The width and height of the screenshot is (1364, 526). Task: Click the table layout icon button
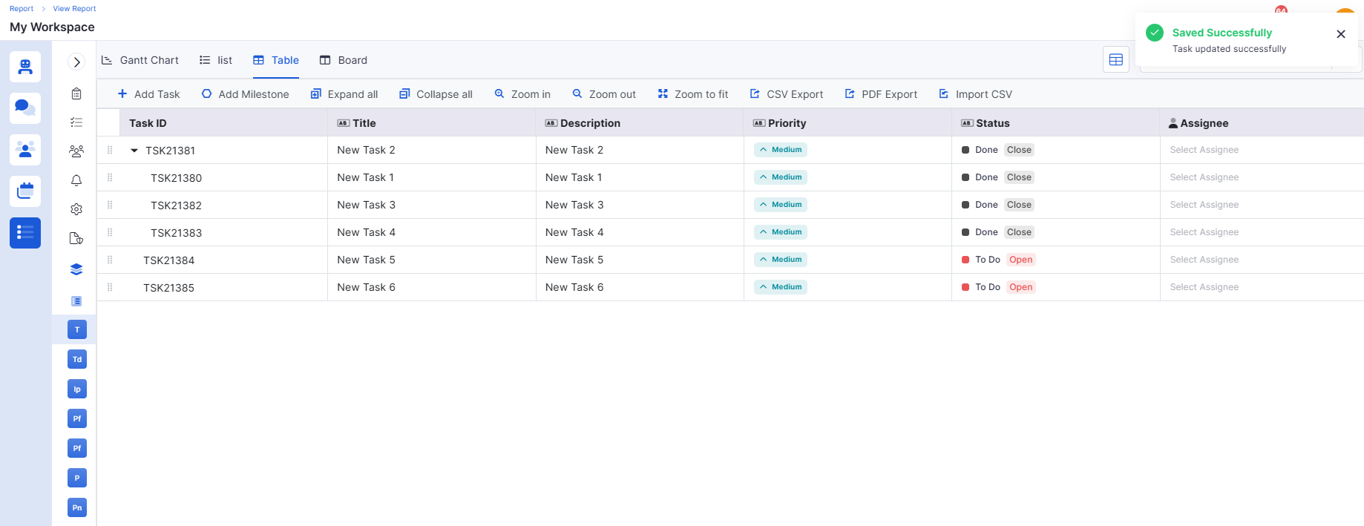pos(1115,60)
